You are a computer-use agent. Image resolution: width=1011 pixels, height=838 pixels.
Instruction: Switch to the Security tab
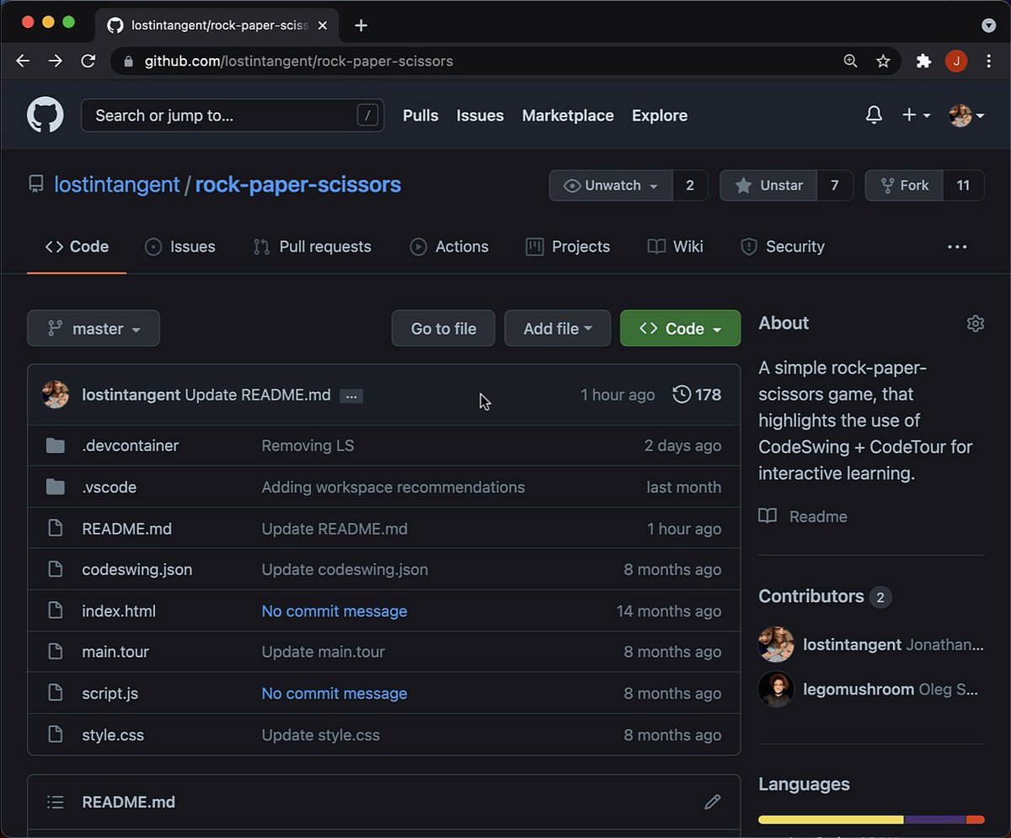pos(783,247)
